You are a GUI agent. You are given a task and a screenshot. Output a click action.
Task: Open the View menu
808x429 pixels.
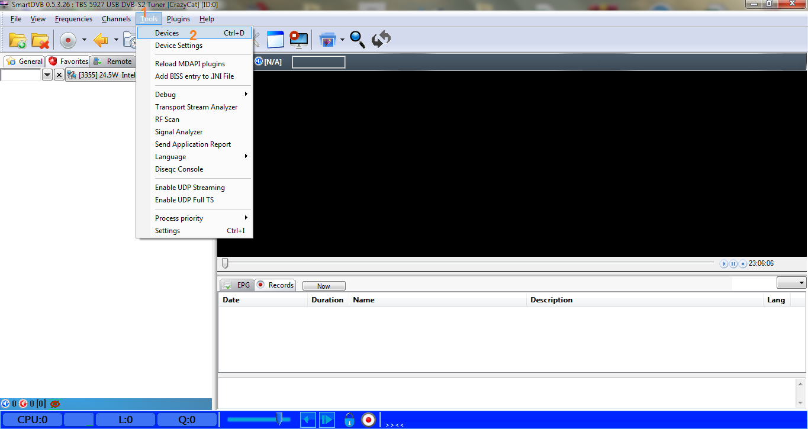(38, 19)
